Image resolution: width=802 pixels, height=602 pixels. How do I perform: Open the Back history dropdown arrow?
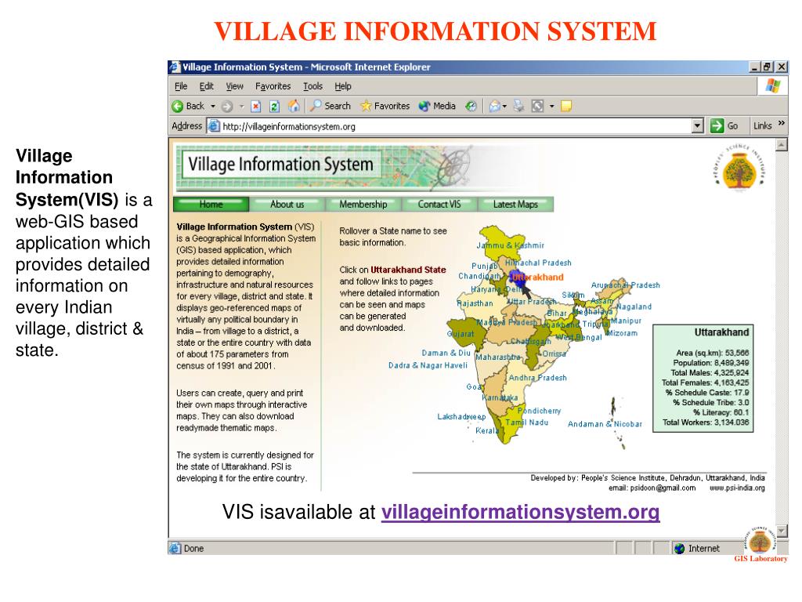pos(213,107)
